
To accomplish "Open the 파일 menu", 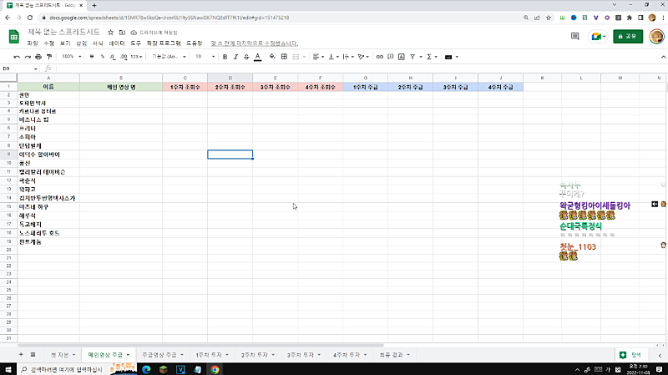I will coord(33,43).
